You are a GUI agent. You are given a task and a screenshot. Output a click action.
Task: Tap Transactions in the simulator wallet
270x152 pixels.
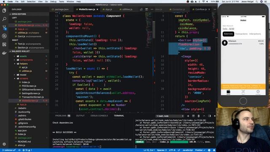coord(241,34)
